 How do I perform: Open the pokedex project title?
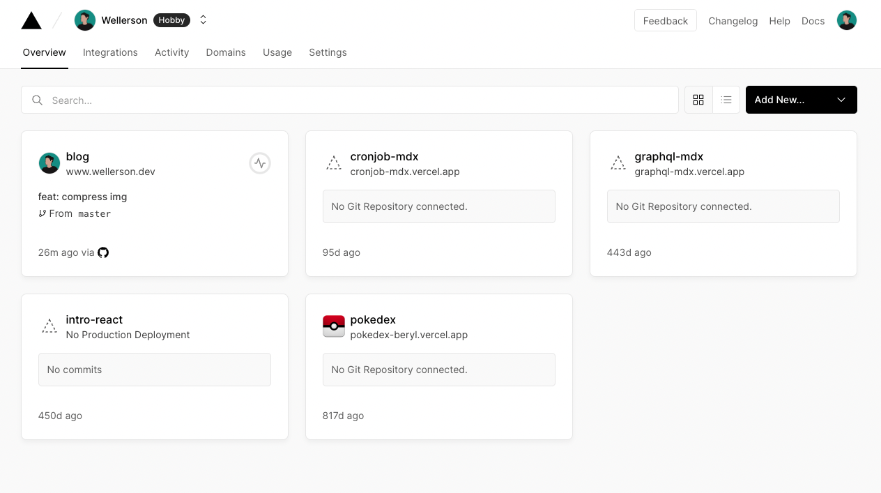click(x=373, y=319)
